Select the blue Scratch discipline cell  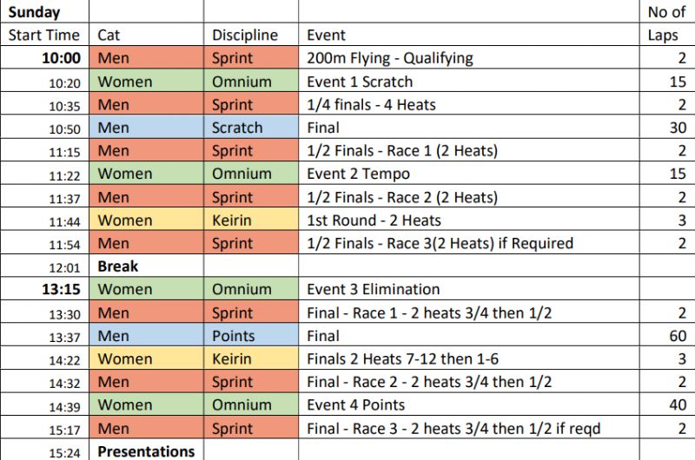click(251, 127)
